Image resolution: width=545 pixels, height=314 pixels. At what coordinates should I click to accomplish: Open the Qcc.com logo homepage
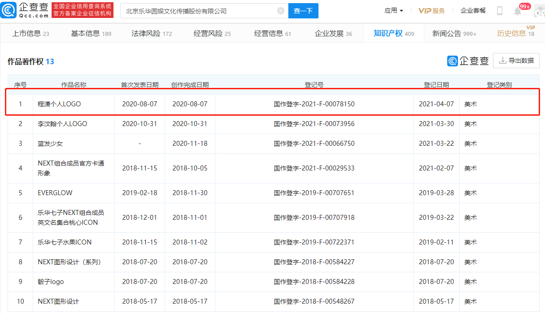(25, 10)
